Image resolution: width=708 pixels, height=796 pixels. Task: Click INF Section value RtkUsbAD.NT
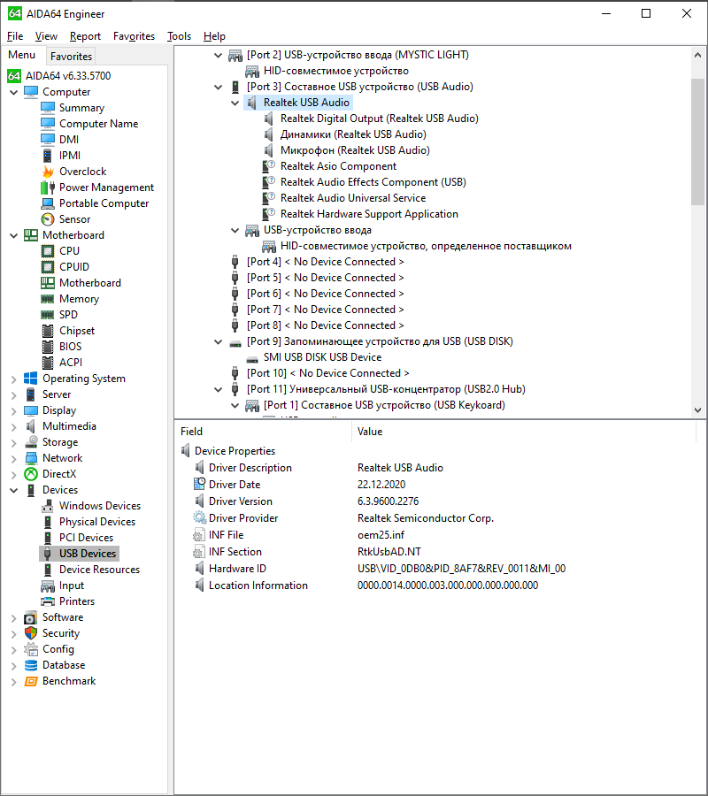[389, 552]
